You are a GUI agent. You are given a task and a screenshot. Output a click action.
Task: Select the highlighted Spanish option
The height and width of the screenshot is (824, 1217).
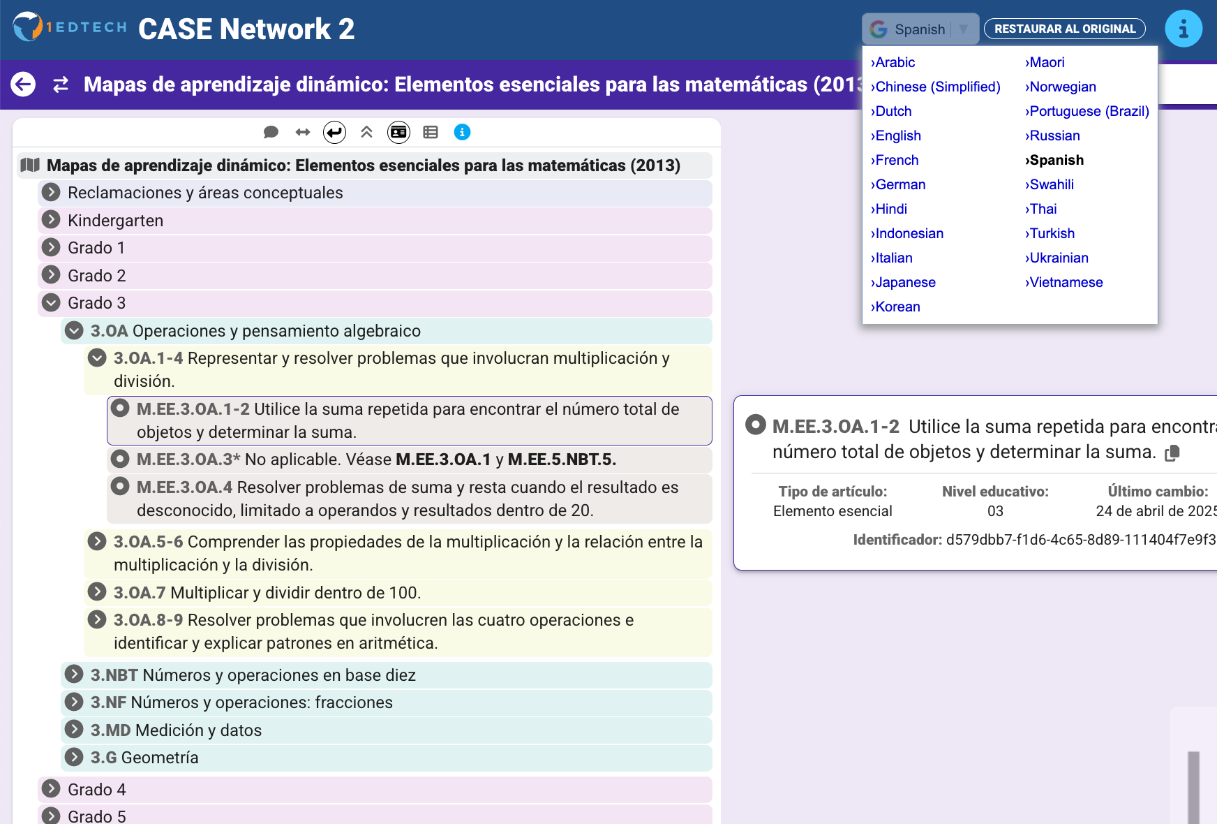coord(1054,160)
